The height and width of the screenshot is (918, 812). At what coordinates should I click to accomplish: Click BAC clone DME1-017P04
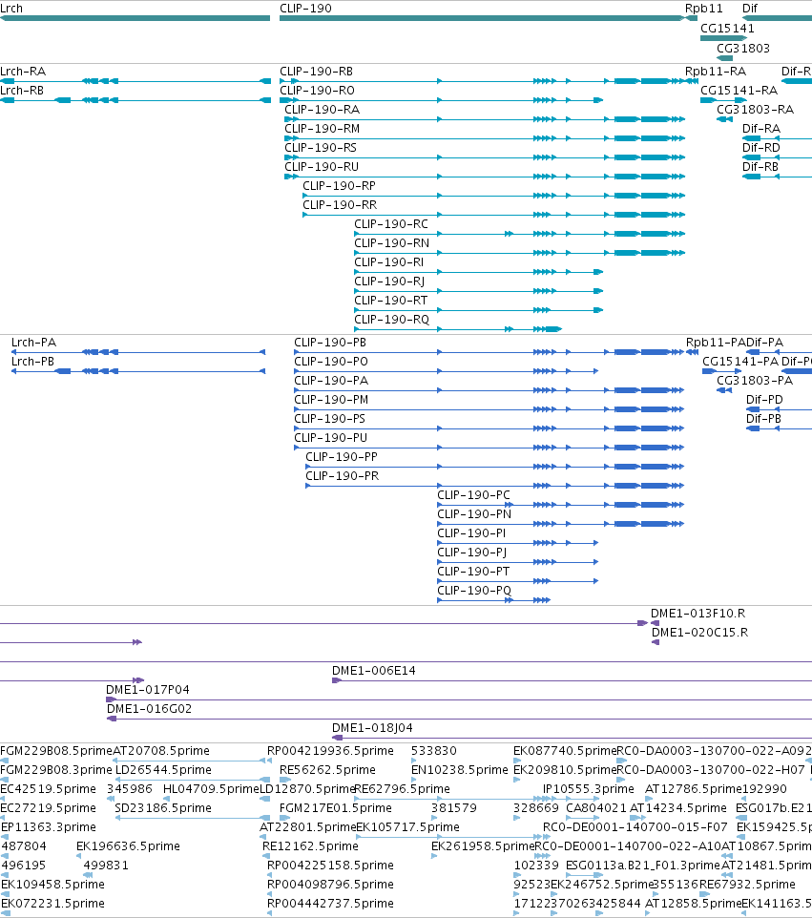pos(148,690)
